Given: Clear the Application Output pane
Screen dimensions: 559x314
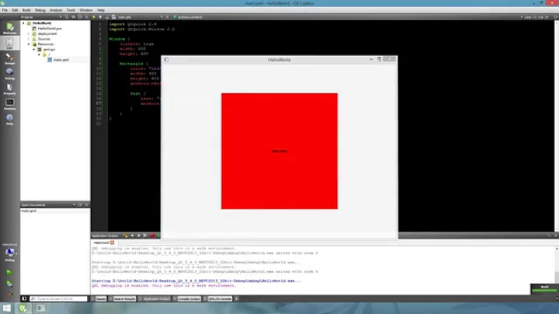Looking at the screenshot, I should [126, 235].
